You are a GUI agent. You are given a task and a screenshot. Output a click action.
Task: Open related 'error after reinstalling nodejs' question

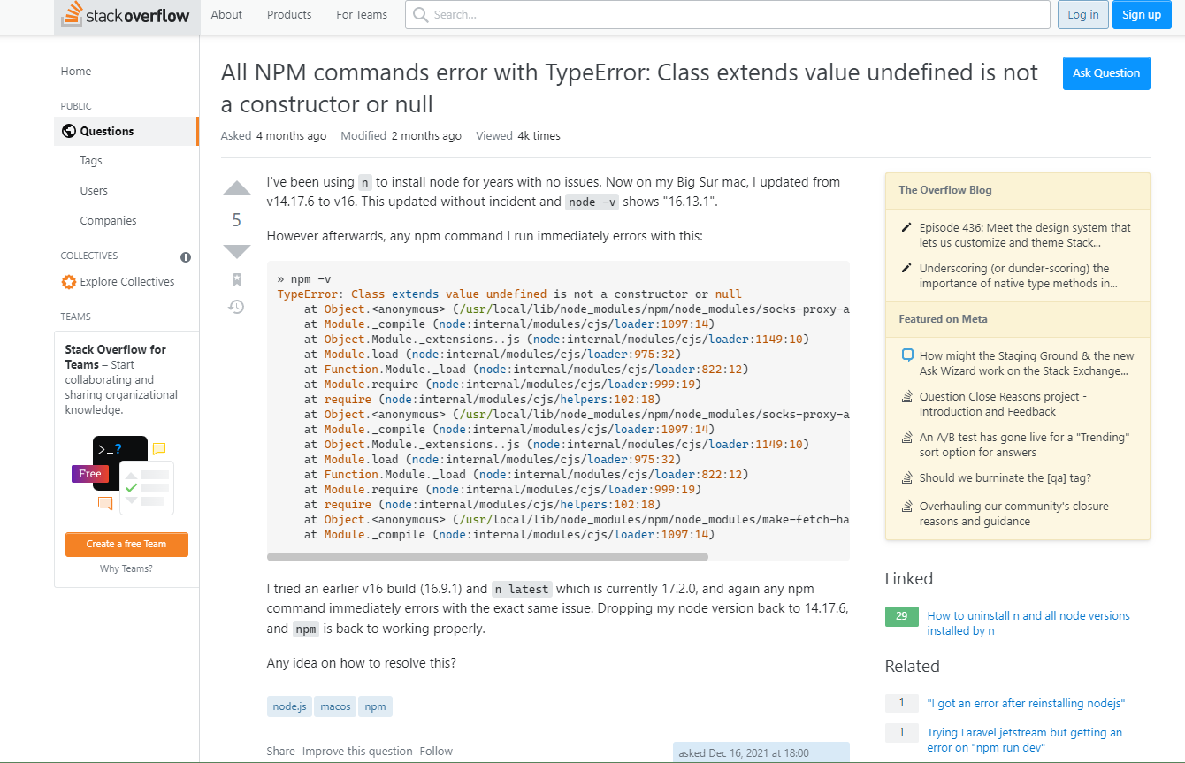1026,704
